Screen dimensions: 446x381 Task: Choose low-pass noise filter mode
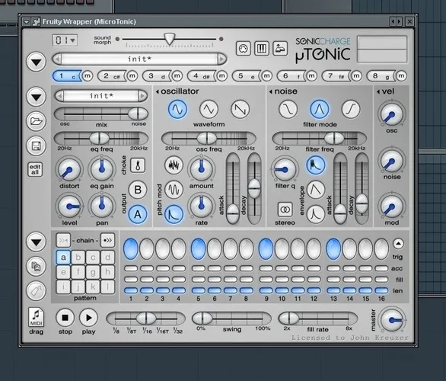click(x=288, y=109)
